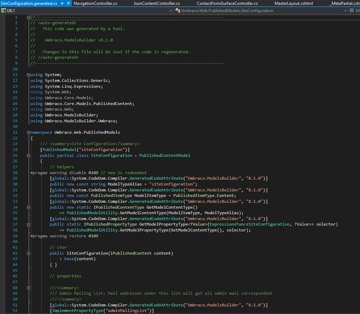Image resolution: width=360 pixels, height=314 pixels.
Task: Click 'IPublishedPropertyType' on line 37
Action: (110, 224)
